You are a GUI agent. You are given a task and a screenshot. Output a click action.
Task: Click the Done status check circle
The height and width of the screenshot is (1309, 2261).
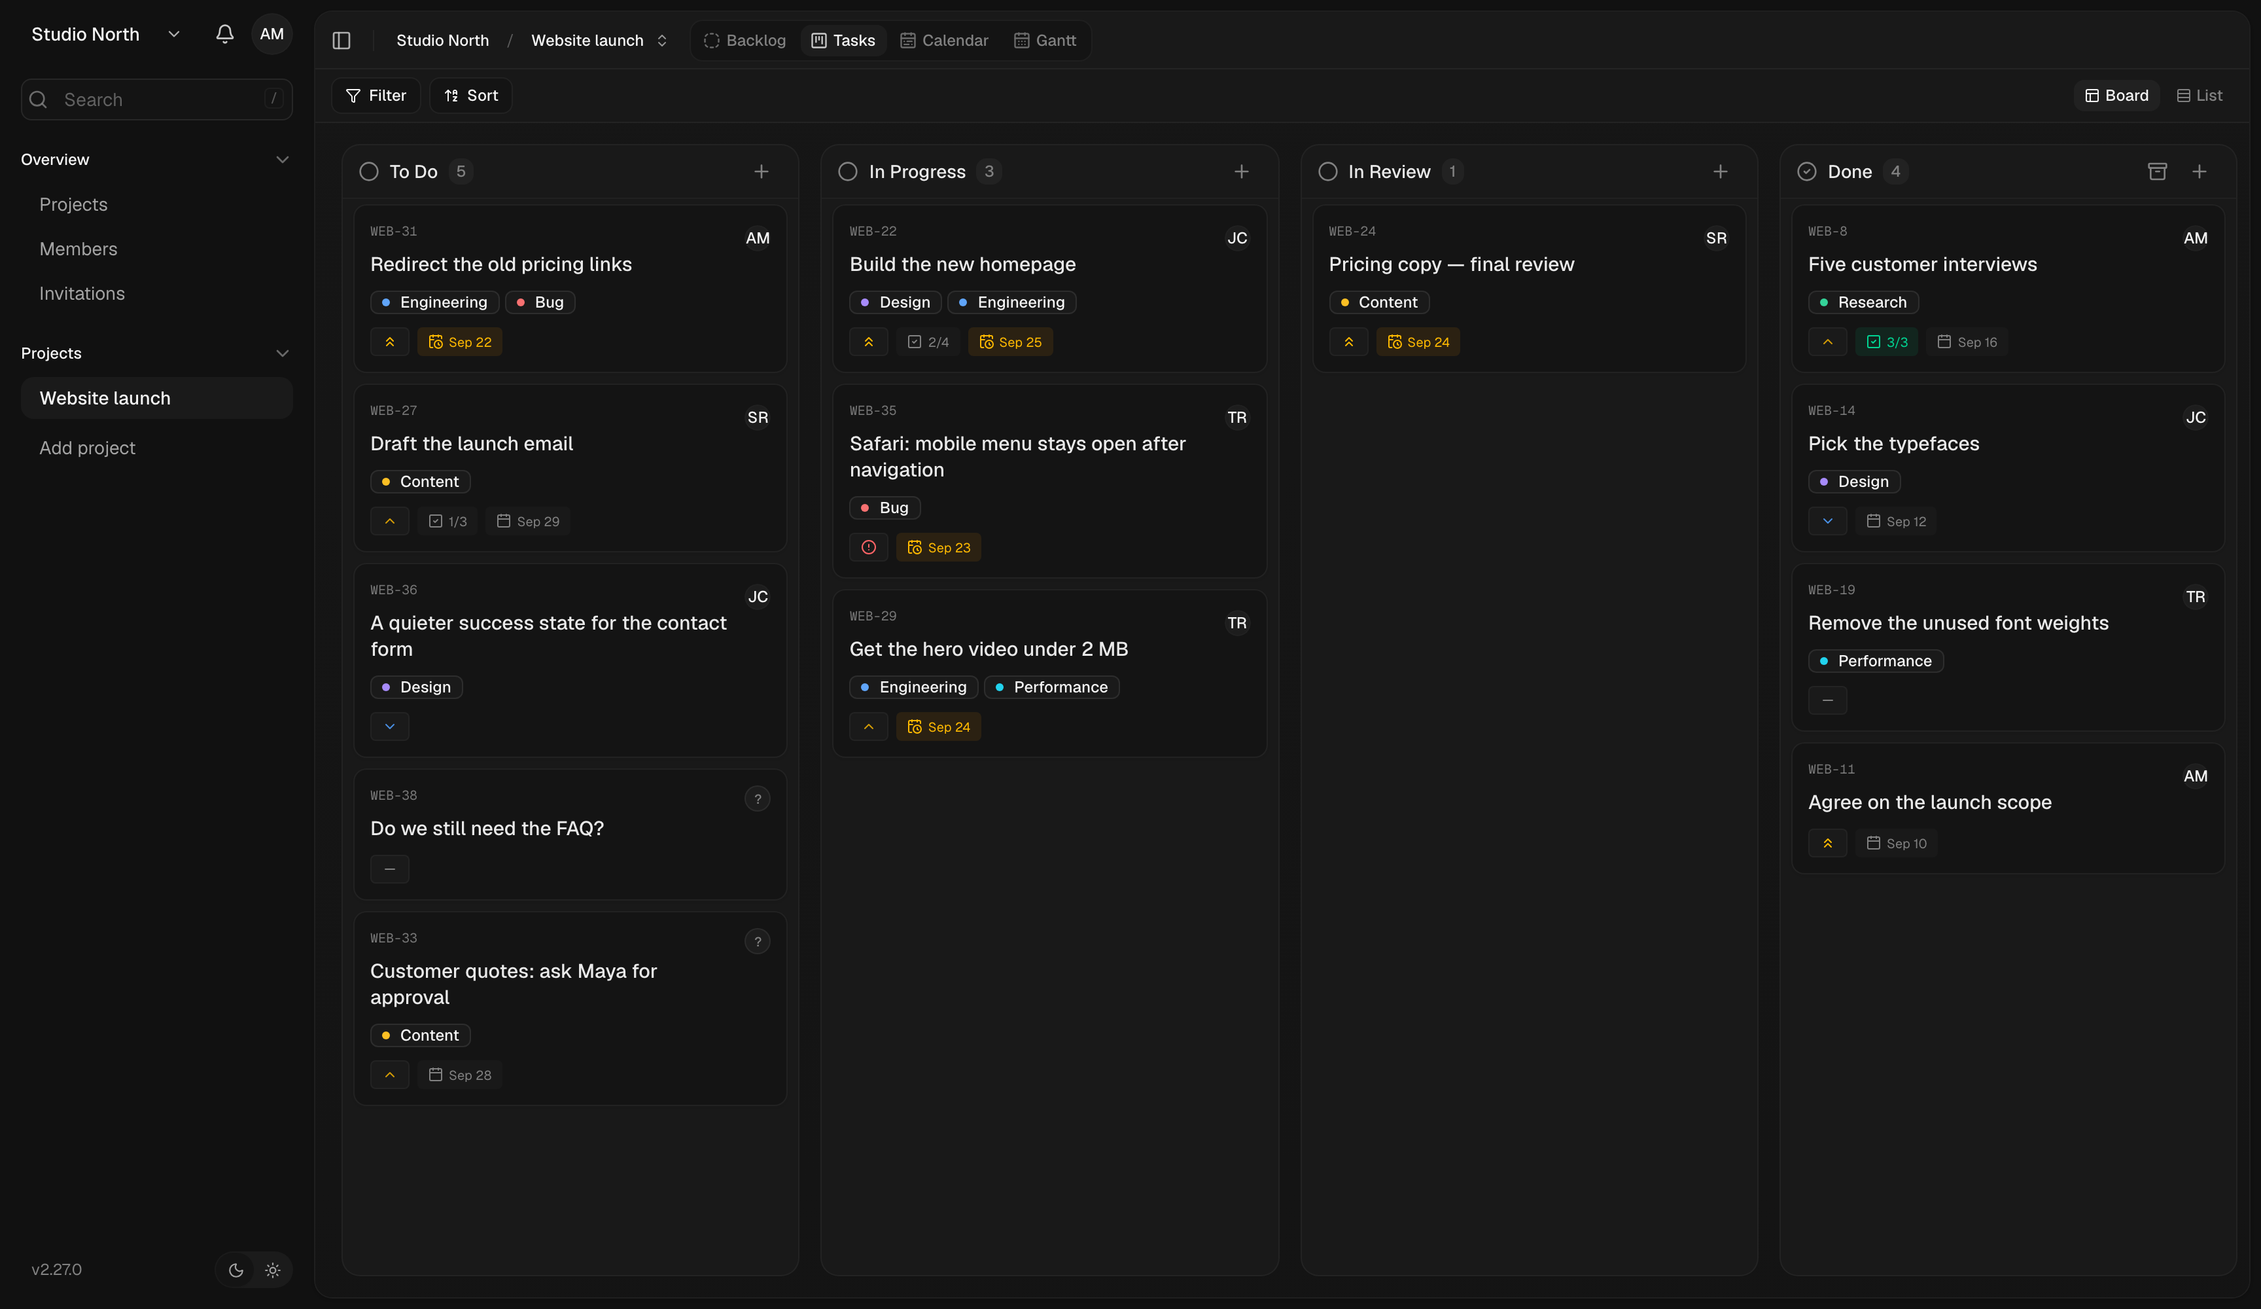pyautogui.click(x=1807, y=171)
